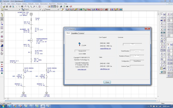The image size is (173, 108).
Task: Select the pan hand tool
Action: pyautogui.click(x=26, y=6)
